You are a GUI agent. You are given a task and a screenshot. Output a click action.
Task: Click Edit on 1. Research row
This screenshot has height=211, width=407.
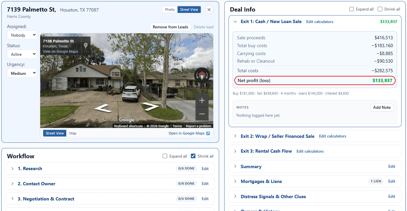click(205, 169)
